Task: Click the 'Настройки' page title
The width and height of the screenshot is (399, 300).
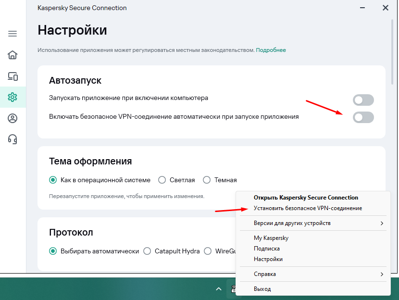Action: click(x=72, y=30)
